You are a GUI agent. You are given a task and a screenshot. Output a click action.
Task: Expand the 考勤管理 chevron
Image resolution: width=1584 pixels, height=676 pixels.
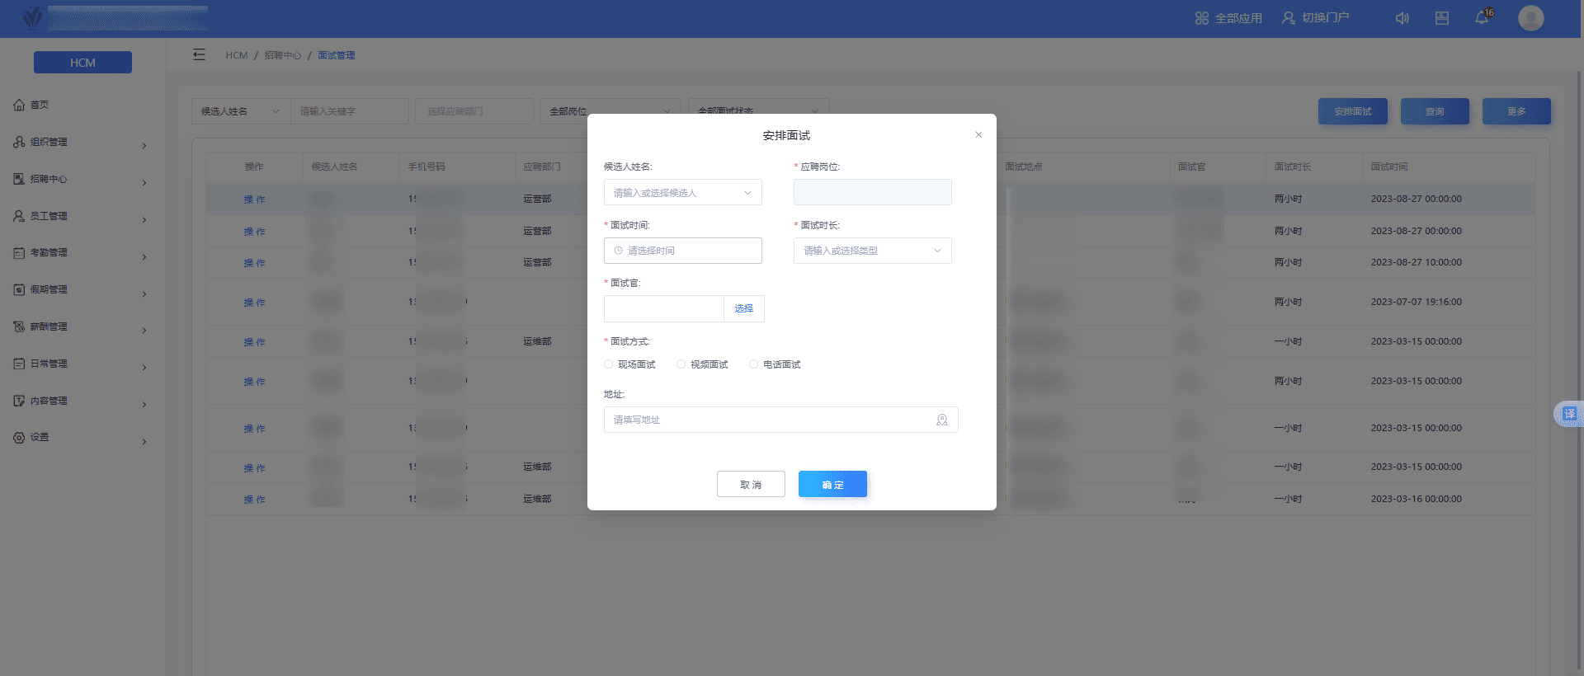[x=144, y=257]
